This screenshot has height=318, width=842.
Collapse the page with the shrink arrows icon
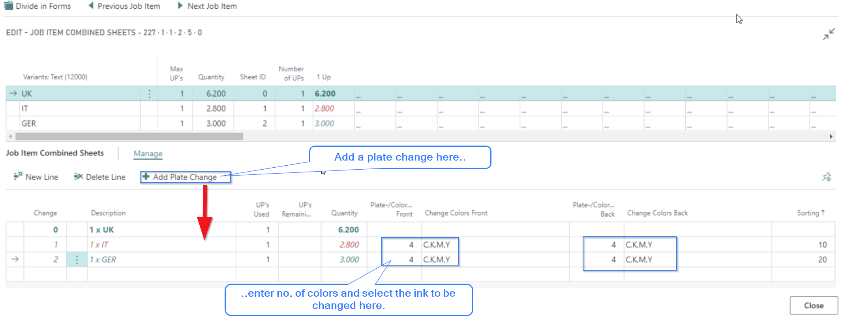click(x=829, y=34)
